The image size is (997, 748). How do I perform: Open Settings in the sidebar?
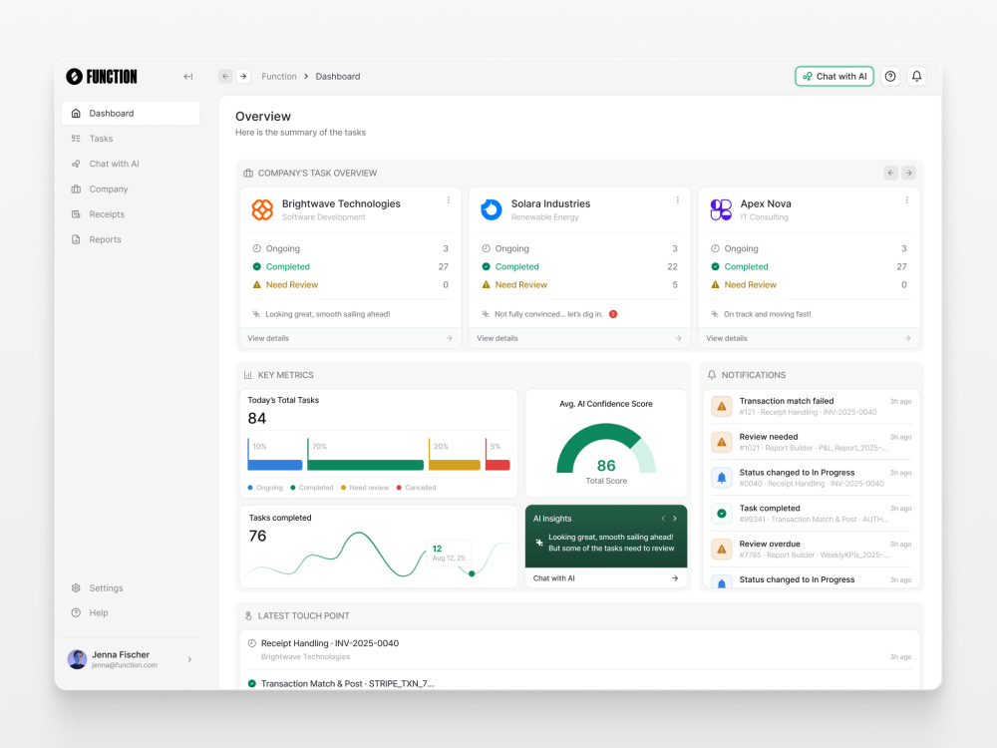(131, 588)
